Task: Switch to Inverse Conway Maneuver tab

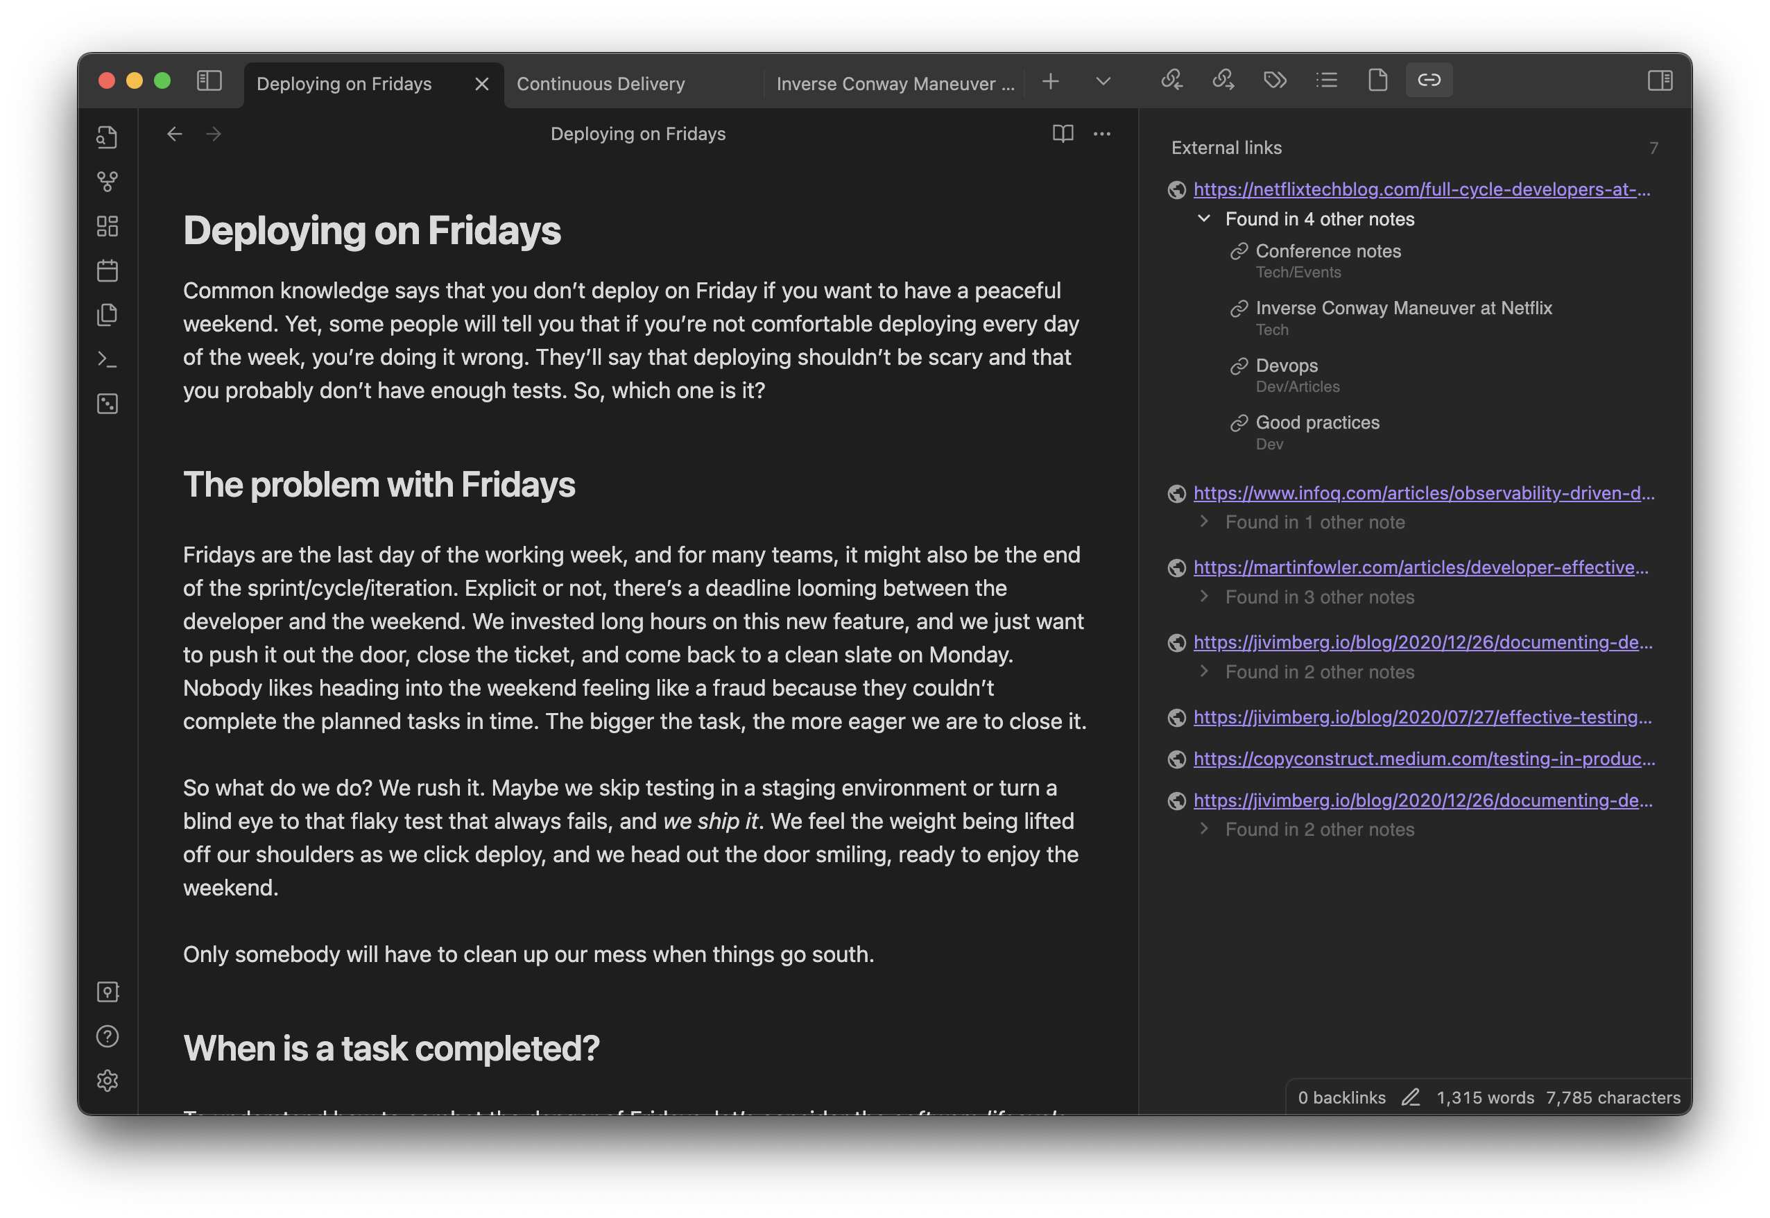Action: click(x=895, y=84)
